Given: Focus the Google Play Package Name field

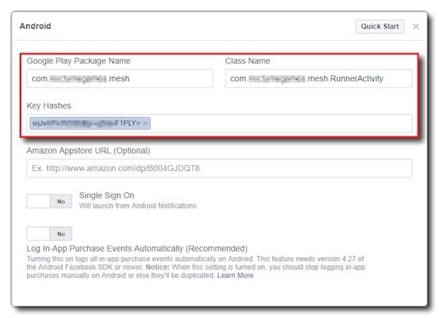Looking at the screenshot, I should point(120,79).
